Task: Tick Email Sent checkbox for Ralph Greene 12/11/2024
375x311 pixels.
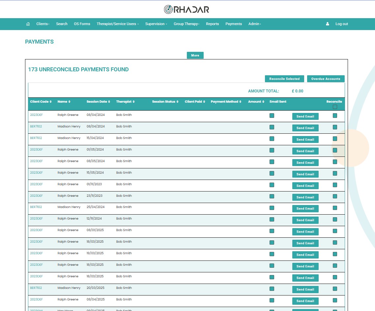Action: [272, 220]
